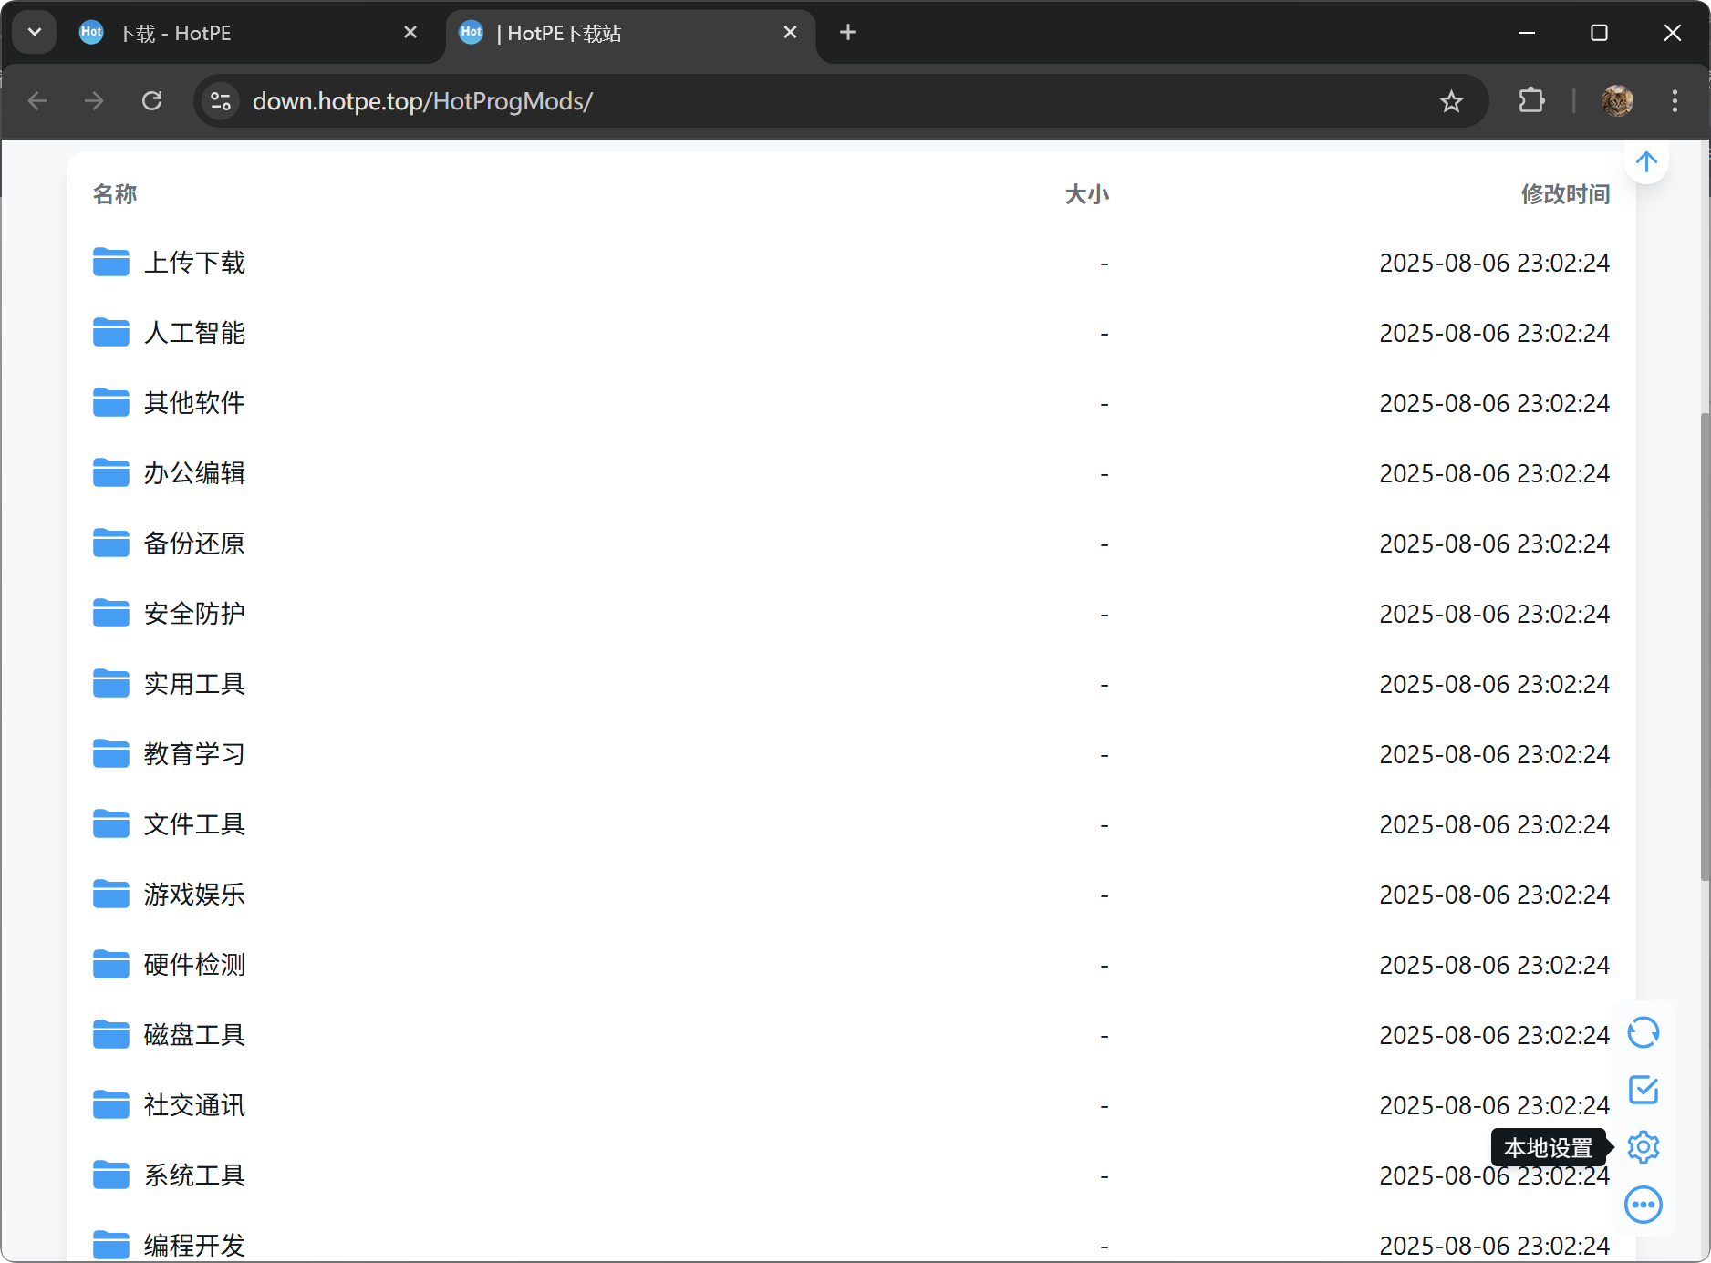This screenshot has height=1263, width=1711.
Task: Expand the tab search dropdown arrow
Action: click(x=35, y=33)
